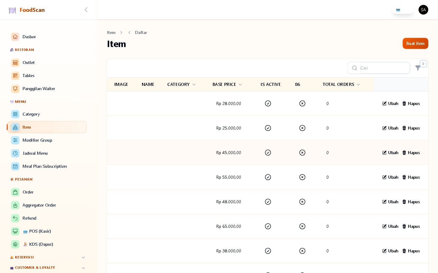Toggle the 86 status for Rp 28.000,00 item
This screenshot has width=438, height=273.
302,103
